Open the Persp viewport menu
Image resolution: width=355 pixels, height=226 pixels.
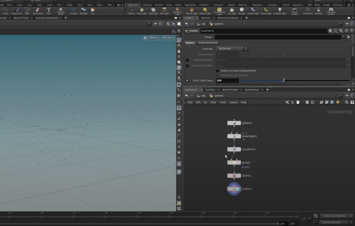[154, 38]
